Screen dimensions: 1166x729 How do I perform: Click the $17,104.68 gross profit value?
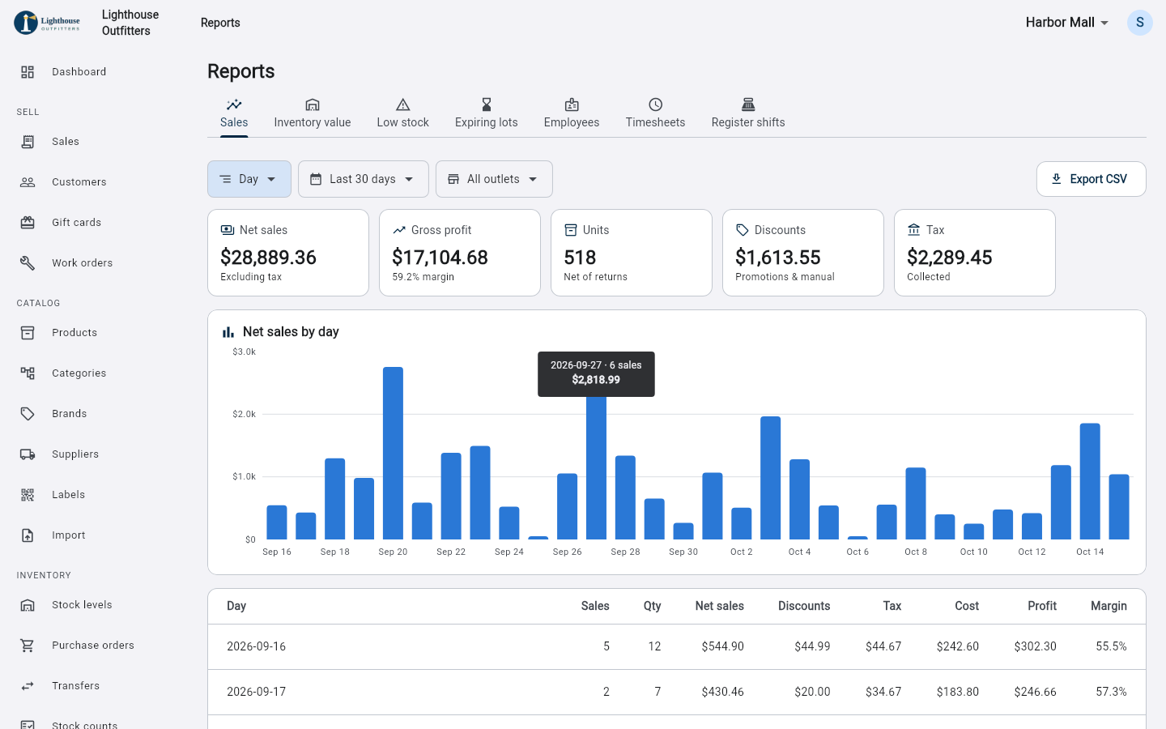[440, 258]
